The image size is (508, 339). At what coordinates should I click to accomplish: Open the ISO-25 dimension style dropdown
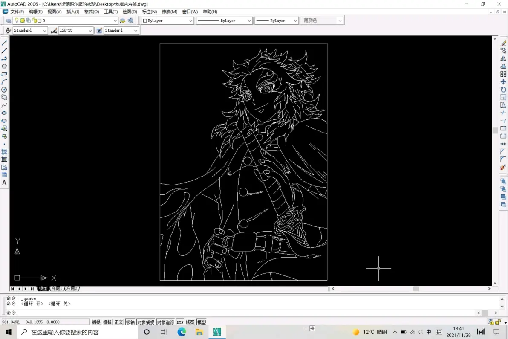[90, 30]
